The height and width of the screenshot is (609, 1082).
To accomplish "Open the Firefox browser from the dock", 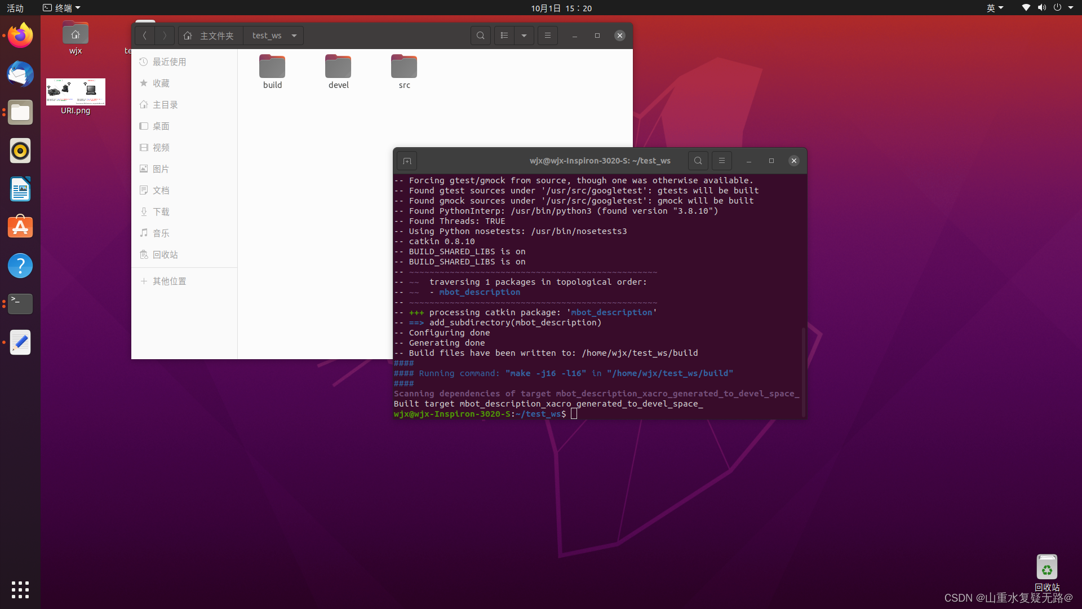I will (20, 36).
